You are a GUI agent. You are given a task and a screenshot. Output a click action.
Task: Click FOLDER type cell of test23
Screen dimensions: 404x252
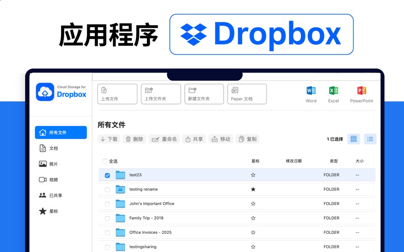click(x=331, y=175)
